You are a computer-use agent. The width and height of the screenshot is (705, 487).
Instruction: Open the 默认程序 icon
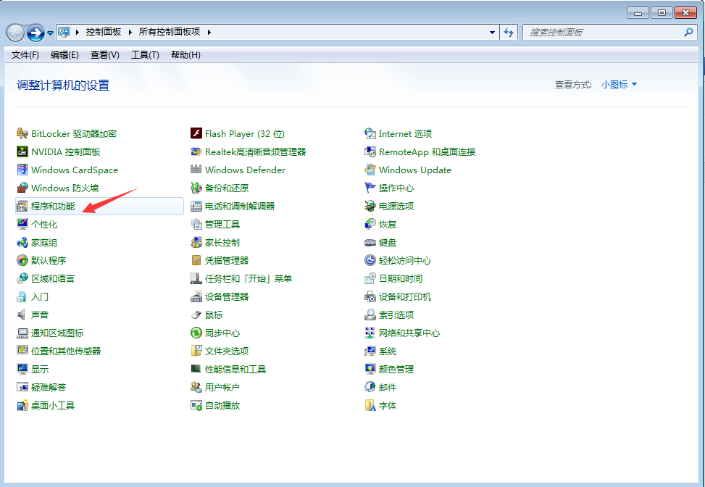22,260
